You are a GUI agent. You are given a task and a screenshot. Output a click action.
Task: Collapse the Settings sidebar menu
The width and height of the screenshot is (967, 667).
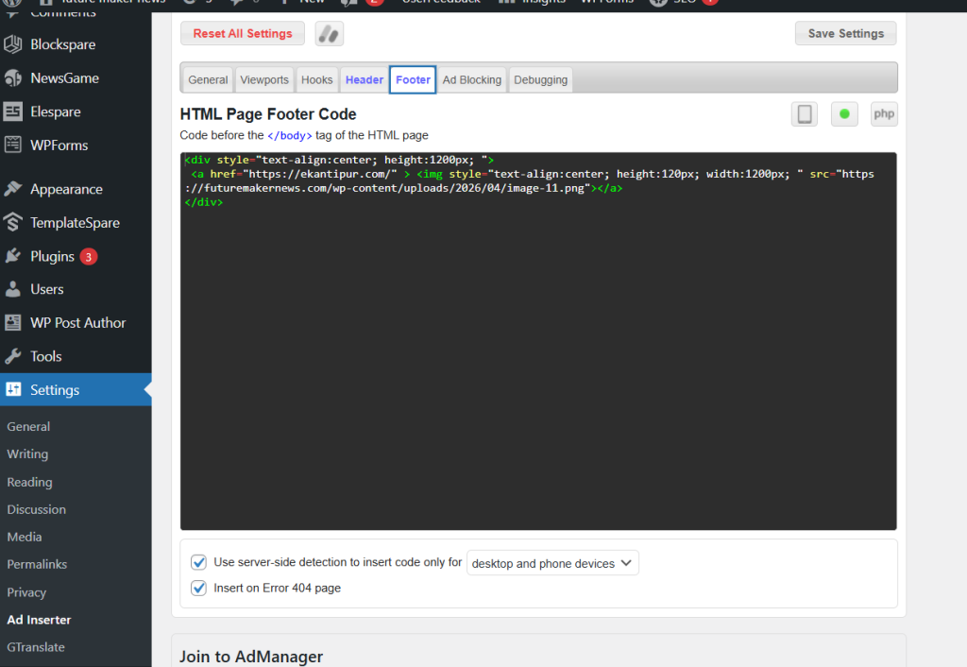coord(55,390)
